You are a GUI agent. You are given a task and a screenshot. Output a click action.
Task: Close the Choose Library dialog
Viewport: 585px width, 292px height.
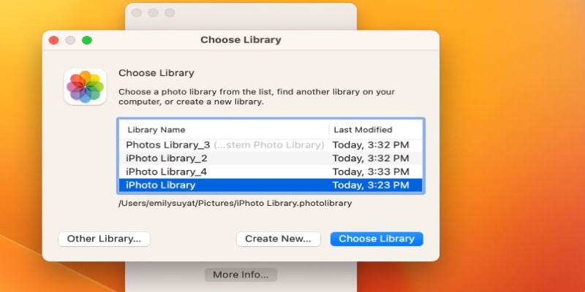coord(53,40)
